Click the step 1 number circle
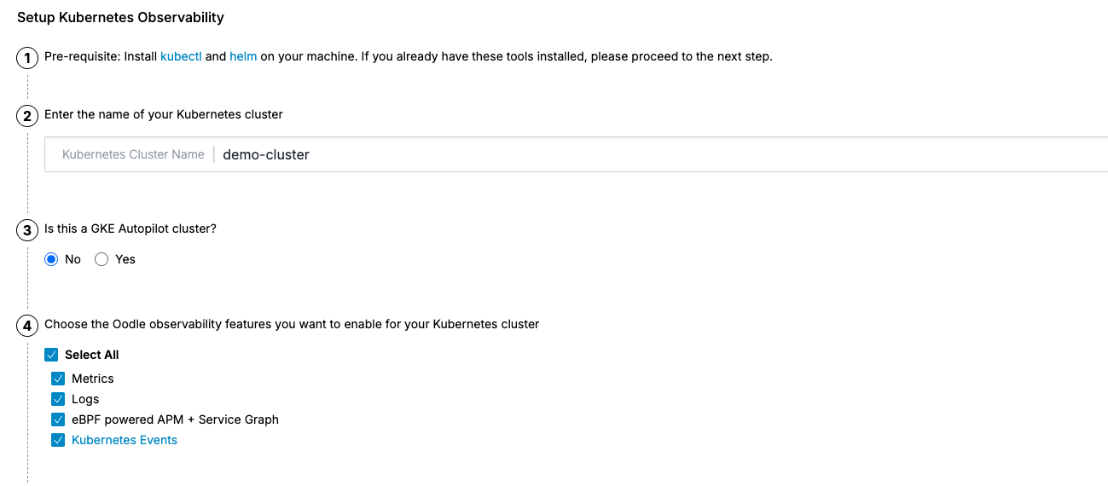Screen dimensions: 1108x486 (28, 58)
